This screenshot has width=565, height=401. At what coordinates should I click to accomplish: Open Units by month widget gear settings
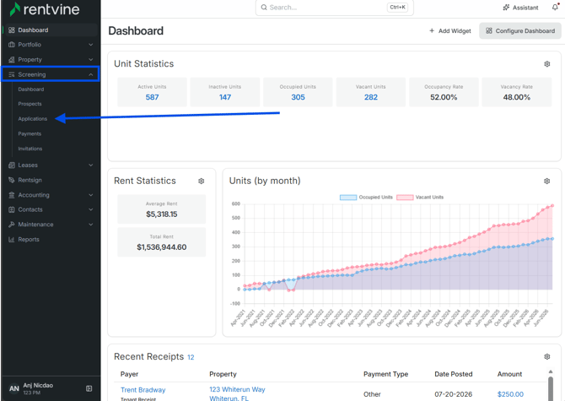546,181
